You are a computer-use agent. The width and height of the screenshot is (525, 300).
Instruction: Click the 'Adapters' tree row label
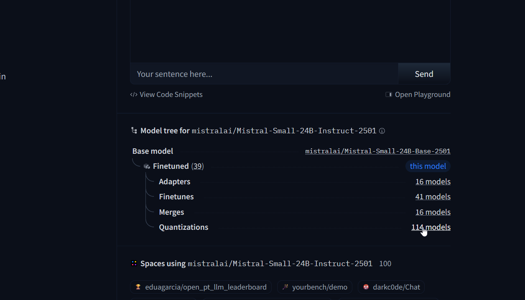(x=175, y=182)
